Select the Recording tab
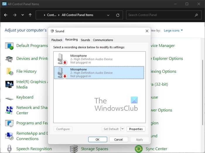This screenshot has width=205, height=153. [x=71, y=39]
